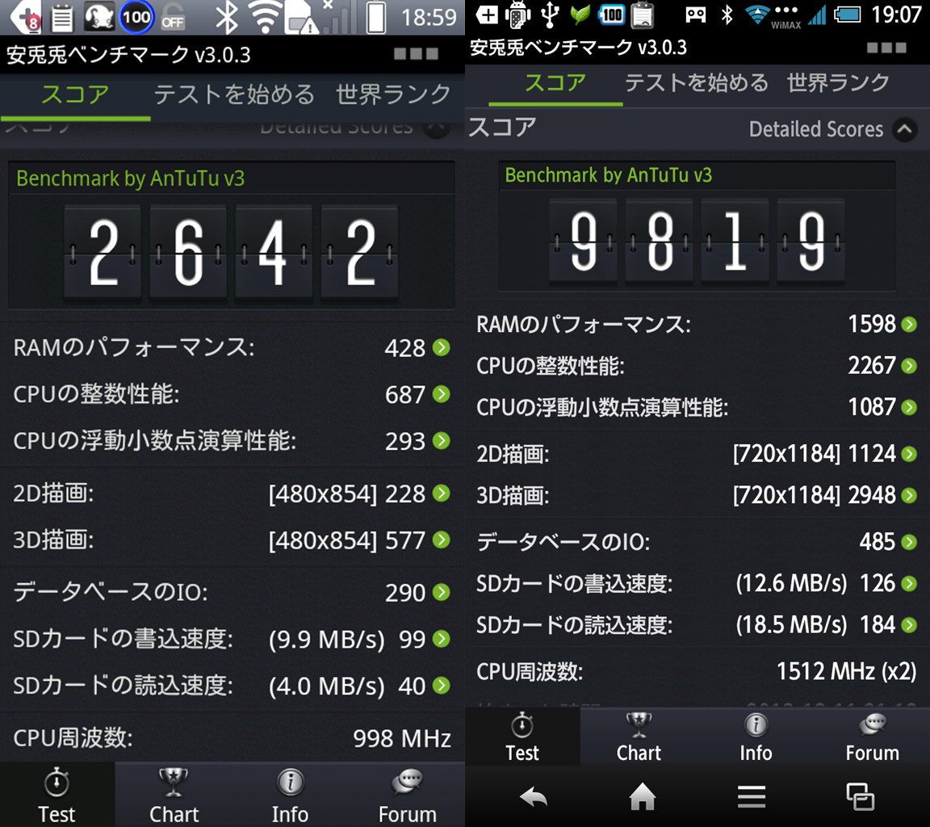
Task: Tap green arrow beside 3D score 577
Action: 442,539
